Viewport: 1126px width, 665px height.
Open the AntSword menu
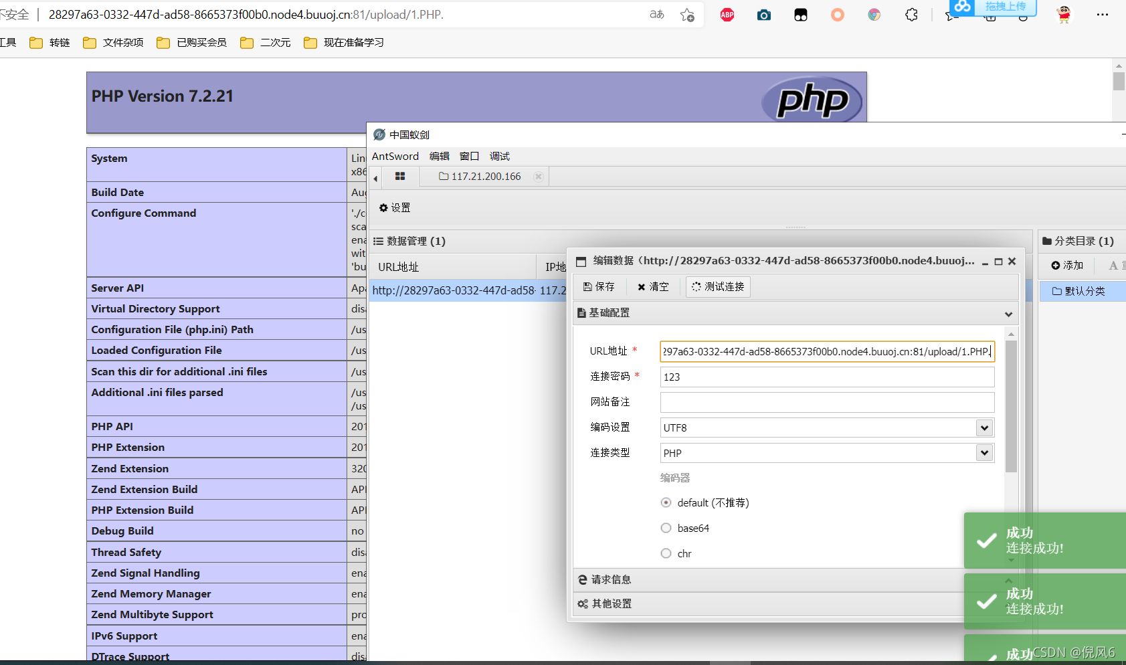click(x=395, y=156)
